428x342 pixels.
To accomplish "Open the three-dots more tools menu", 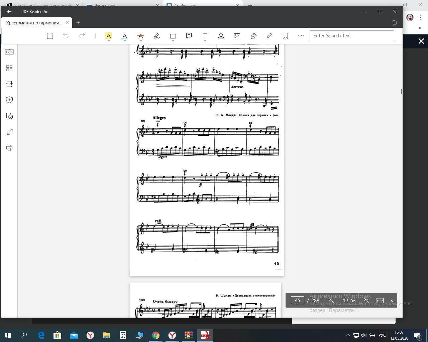I will coord(301,36).
